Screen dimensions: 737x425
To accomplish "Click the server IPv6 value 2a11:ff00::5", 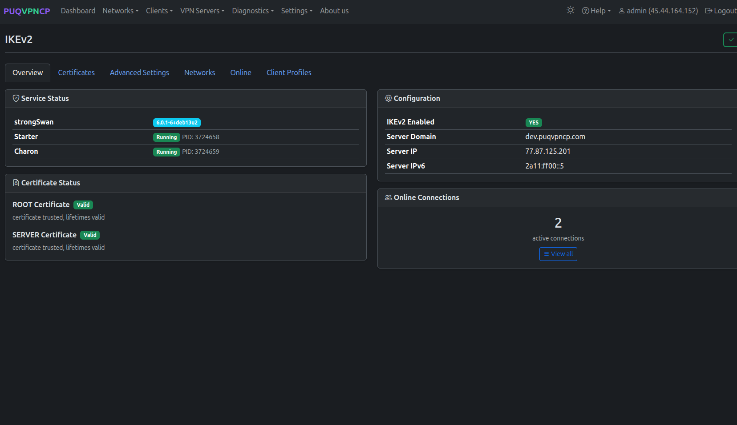I will point(544,166).
